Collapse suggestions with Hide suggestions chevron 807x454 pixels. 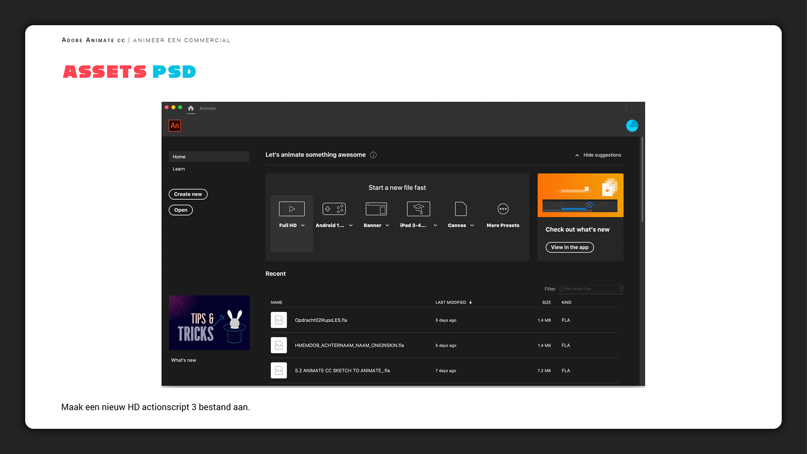click(x=577, y=155)
